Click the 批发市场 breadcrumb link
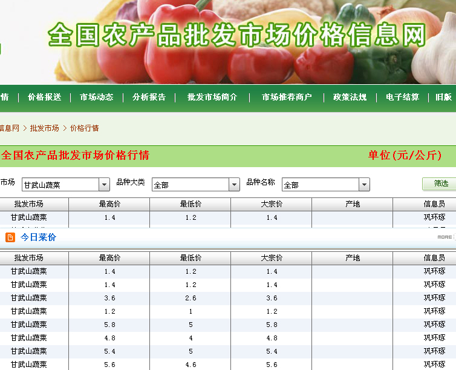Screen dimensions: 456x370 tap(45, 128)
